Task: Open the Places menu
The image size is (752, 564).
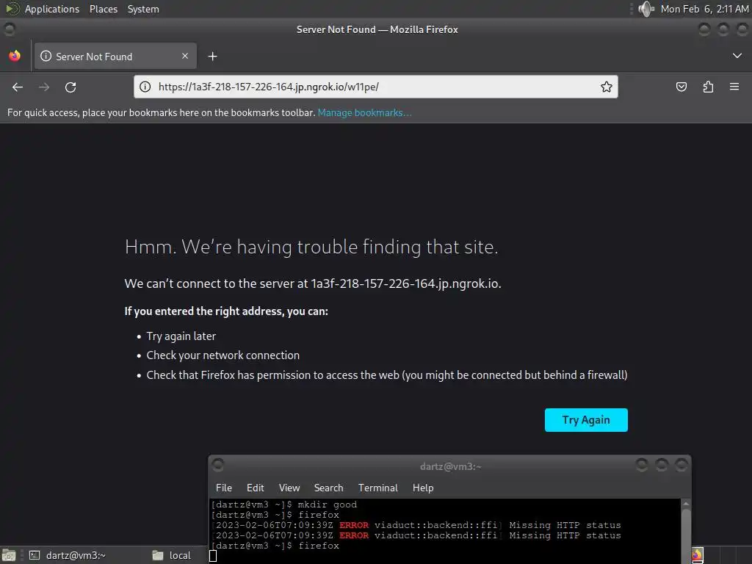Action: pos(104,9)
